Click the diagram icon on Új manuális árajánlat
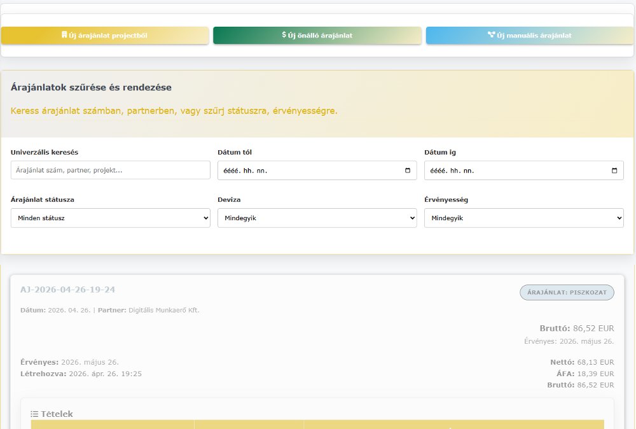This screenshot has width=636, height=429. point(491,35)
